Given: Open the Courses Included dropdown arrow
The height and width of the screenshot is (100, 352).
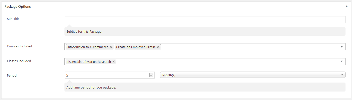Looking at the screenshot, I should point(342,47).
